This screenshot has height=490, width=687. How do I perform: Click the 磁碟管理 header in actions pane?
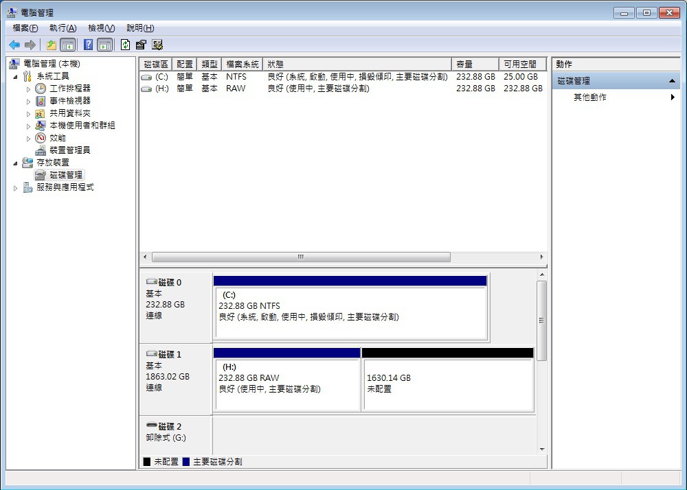point(616,81)
